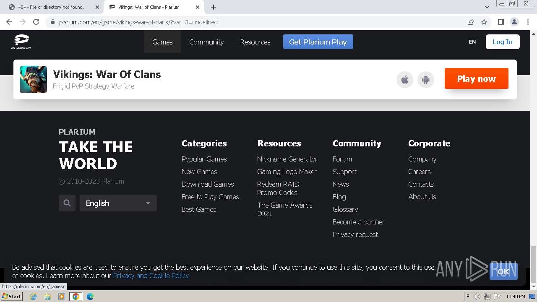Viewport: 537px width, 302px height.
Task: Open the Glossary link
Action: pyautogui.click(x=345, y=209)
